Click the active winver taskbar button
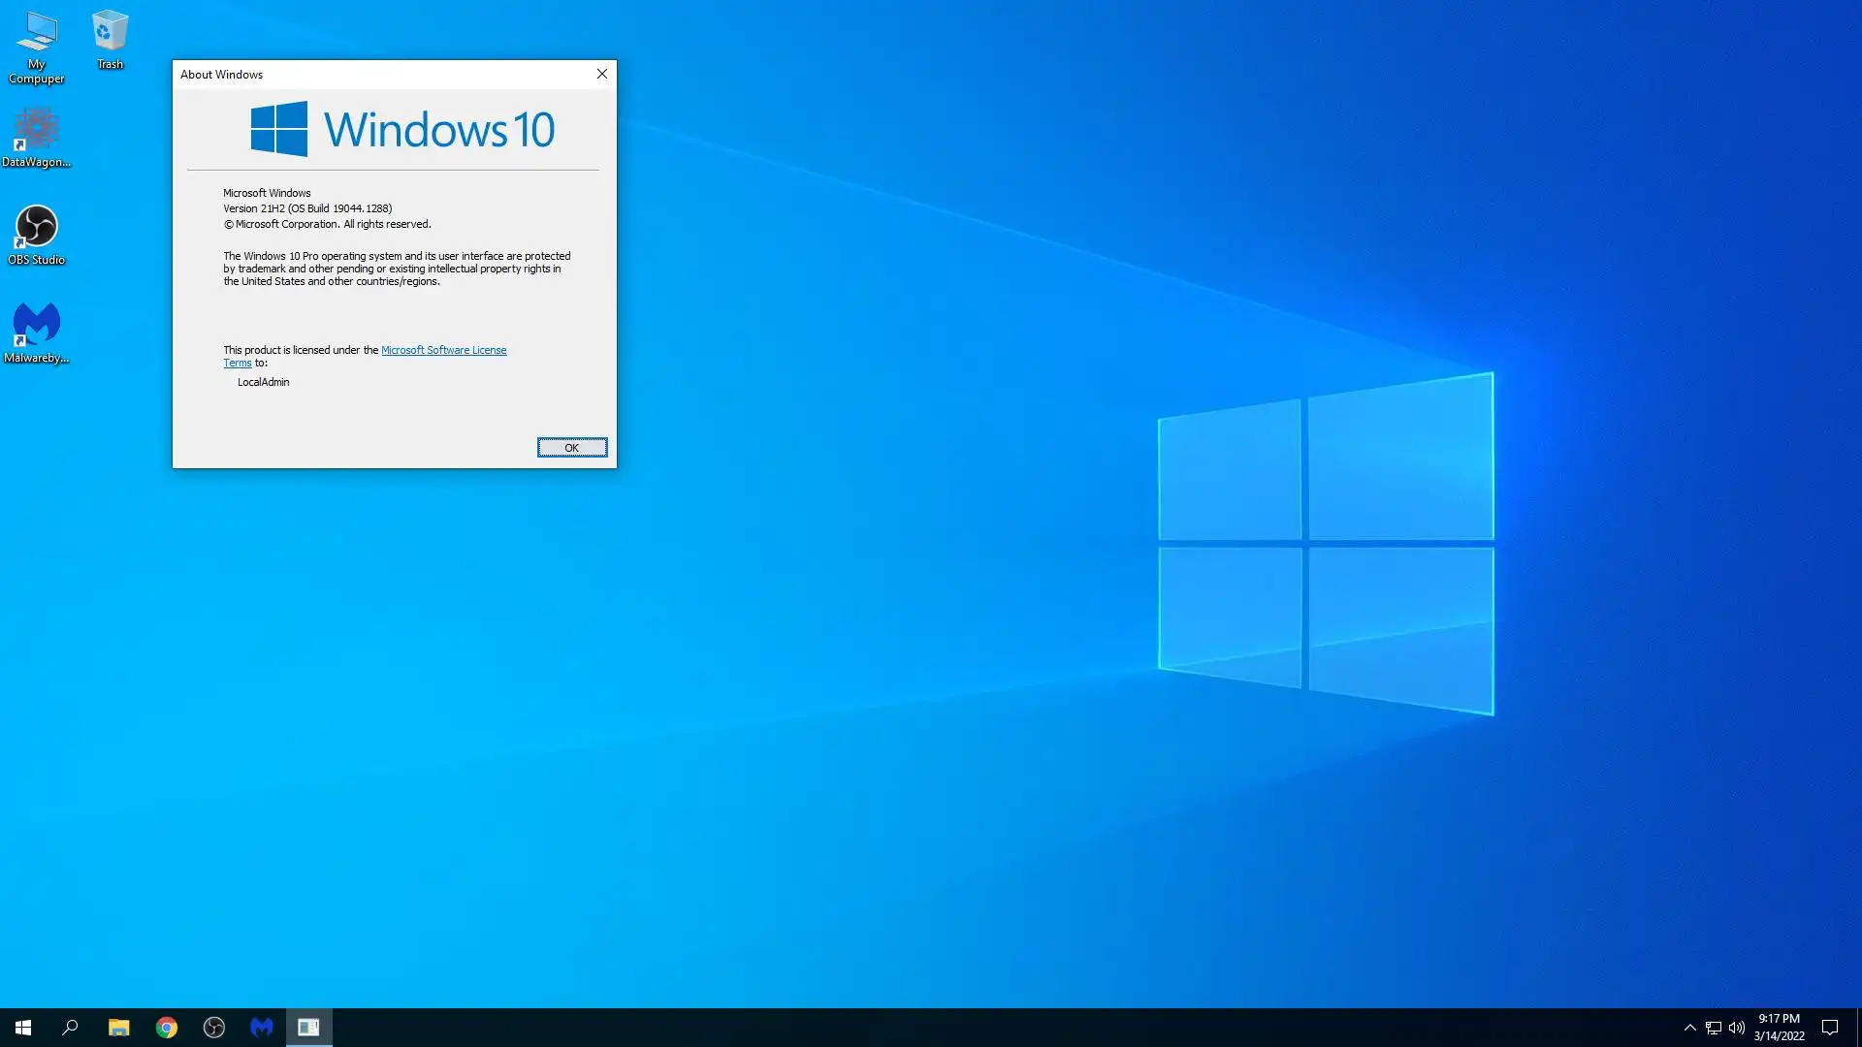Screen dimensions: 1862x1047 pos(308,1028)
